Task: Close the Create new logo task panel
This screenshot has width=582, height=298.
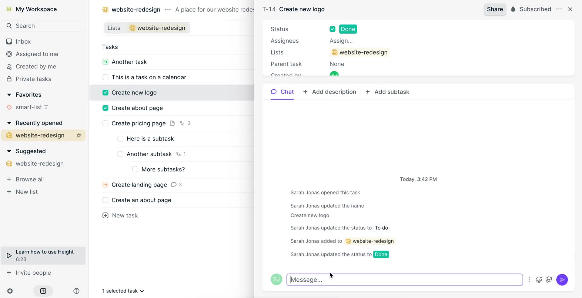Action: [x=570, y=9]
